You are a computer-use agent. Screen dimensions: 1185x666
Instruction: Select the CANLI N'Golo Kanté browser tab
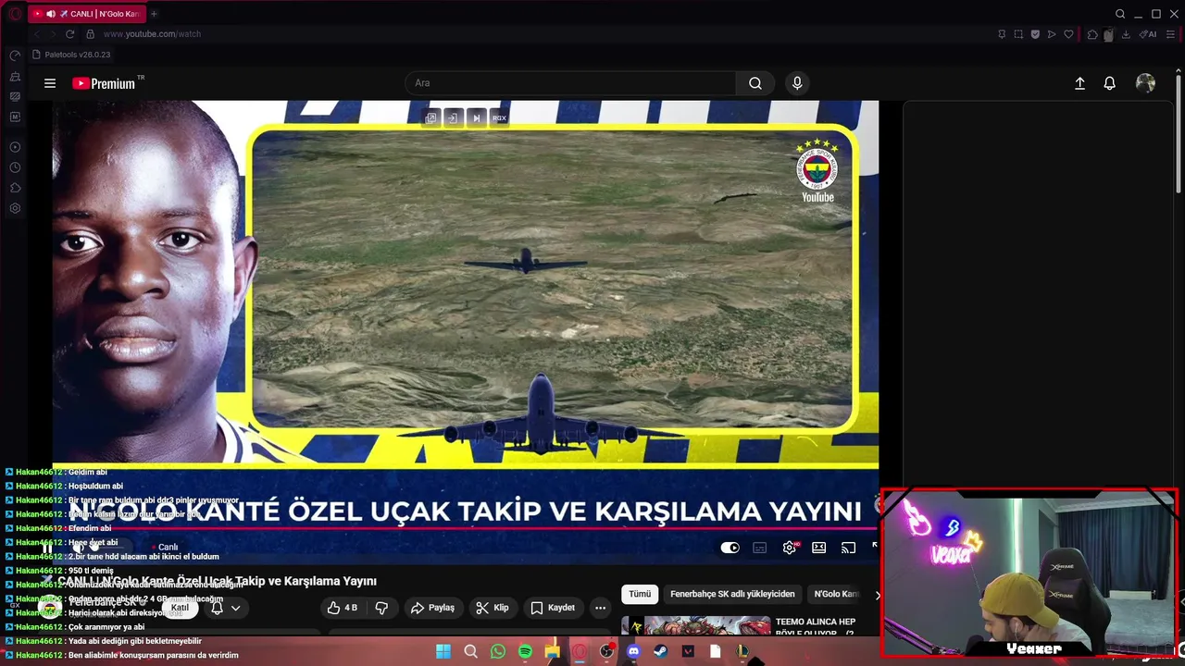tap(86, 14)
